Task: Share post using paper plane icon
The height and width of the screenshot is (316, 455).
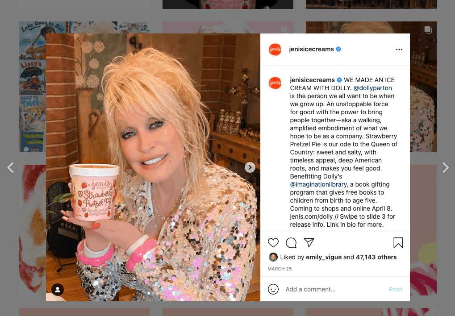Action: pos(309,242)
